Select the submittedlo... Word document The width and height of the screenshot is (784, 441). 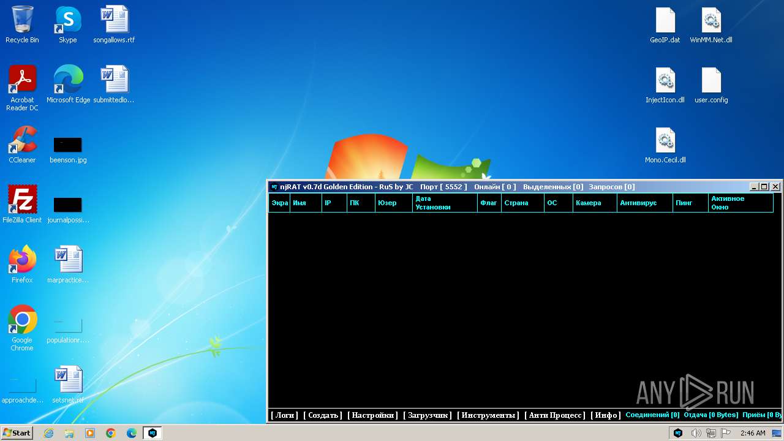[114, 85]
